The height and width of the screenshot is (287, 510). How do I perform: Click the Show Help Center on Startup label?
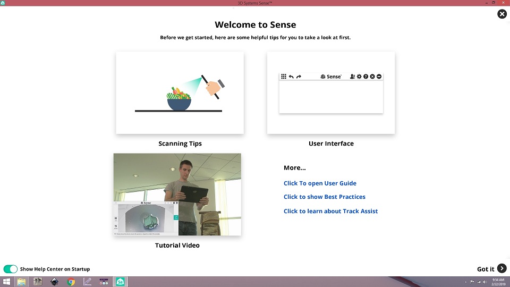pos(55,269)
